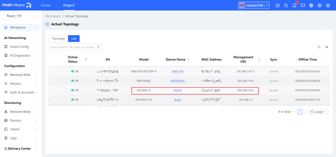This screenshot has height=157, width=336.
Task: Select the List view tab
Action: (x=74, y=39)
